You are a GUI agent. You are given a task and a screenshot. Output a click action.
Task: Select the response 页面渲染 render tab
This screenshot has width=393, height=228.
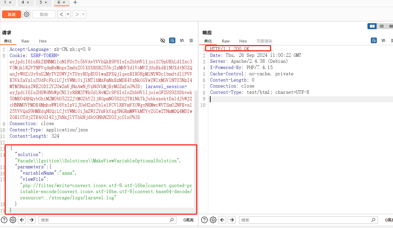pos(264,41)
